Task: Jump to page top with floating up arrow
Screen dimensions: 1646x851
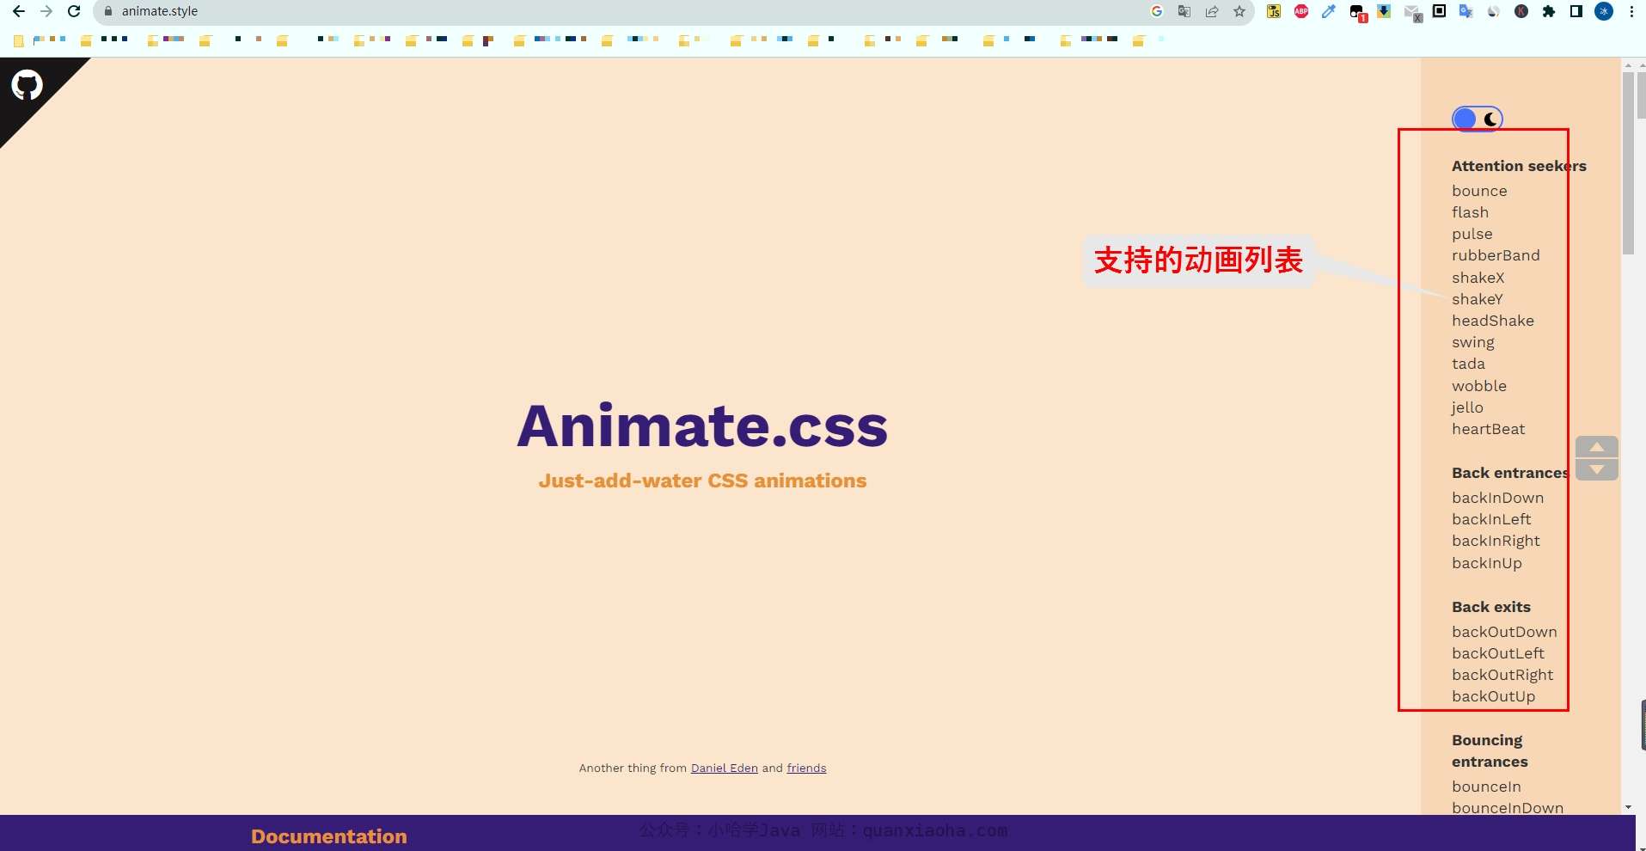Action: tap(1597, 447)
